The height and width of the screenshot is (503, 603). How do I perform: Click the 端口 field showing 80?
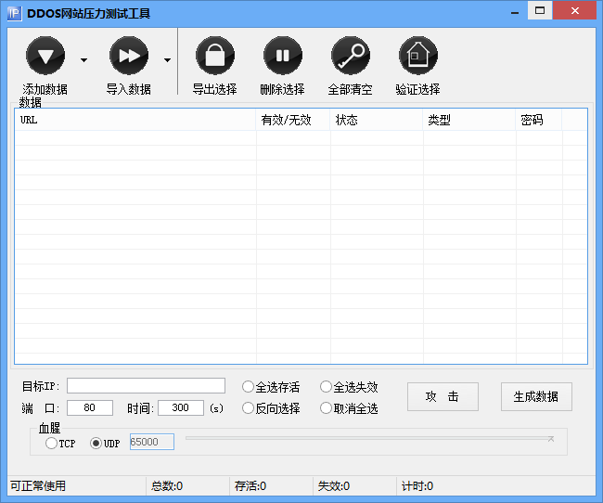[x=90, y=408]
